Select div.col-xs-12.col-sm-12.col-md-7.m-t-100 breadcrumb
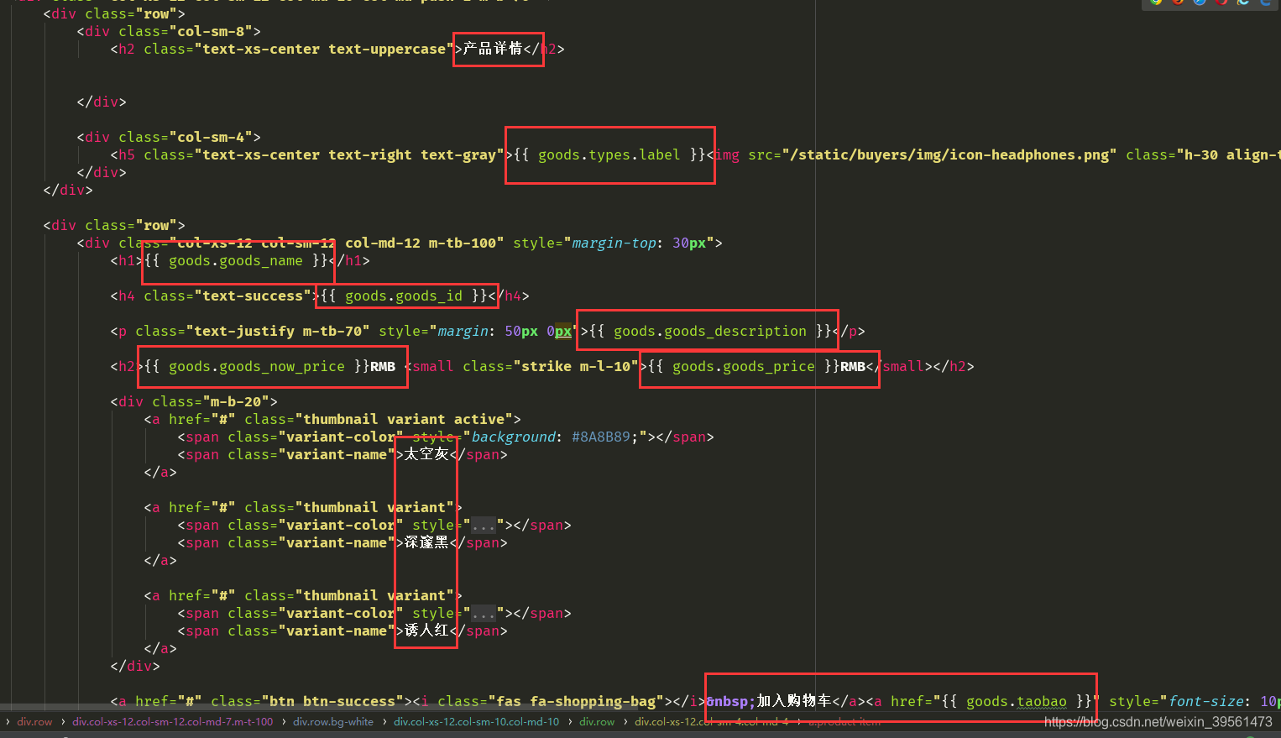This screenshot has width=1281, height=738. pos(172,722)
